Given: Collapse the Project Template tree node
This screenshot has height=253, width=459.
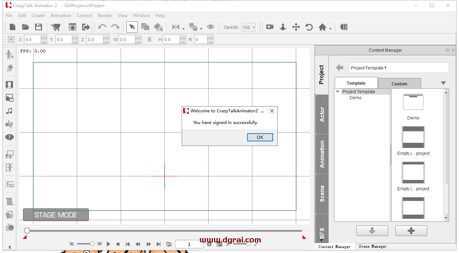Looking at the screenshot, I should 338,92.
